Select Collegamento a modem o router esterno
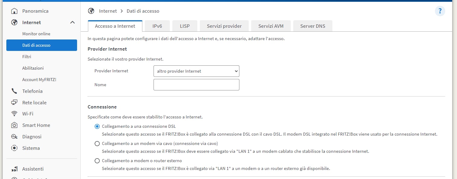 click(x=97, y=161)
